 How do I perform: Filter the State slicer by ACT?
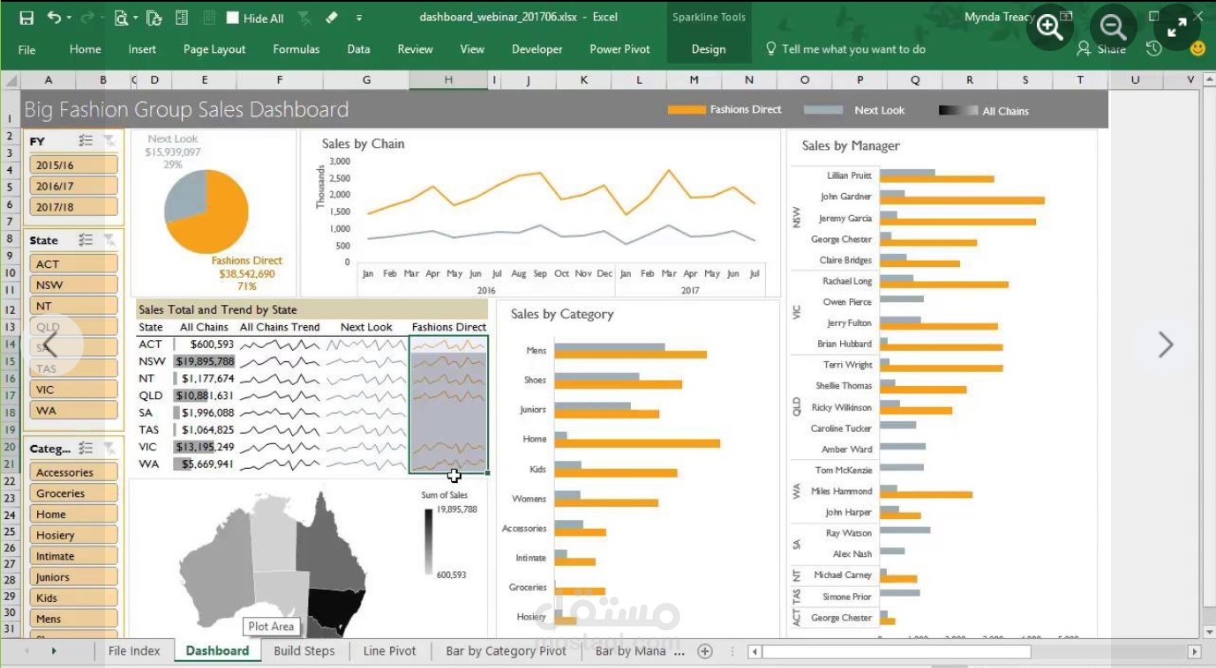tap(73, 263)
